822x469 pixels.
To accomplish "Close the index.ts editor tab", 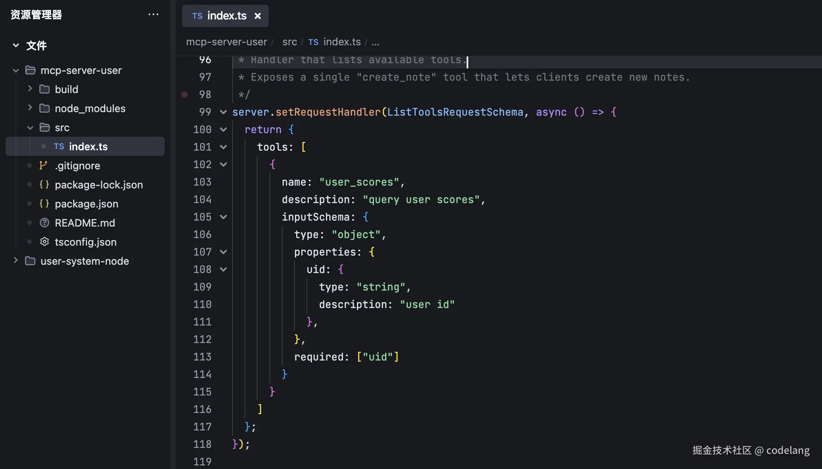I will [258, 16].
